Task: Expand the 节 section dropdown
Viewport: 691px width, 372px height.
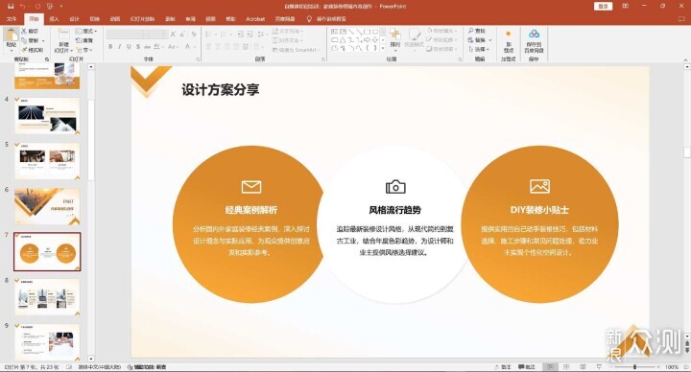Action: tap(84, 50)
